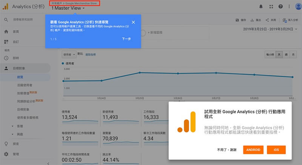Viewport: 302px width, 165px height.
Task: Click the save disk icon
Action: [237, 20]
